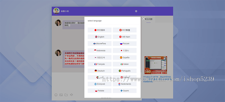Select the Arabic language button with UAE flag
This screenshot has height=102, width=225.
pyautogui.click(x=99, y=77)
